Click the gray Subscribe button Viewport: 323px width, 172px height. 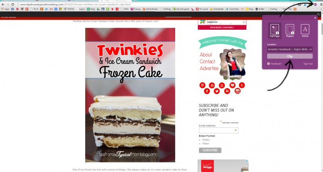[210, 150]
